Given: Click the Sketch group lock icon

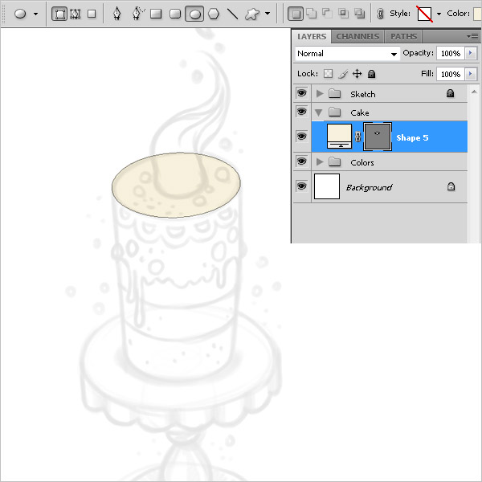Looking at the screenshot, I should [450, 93].
